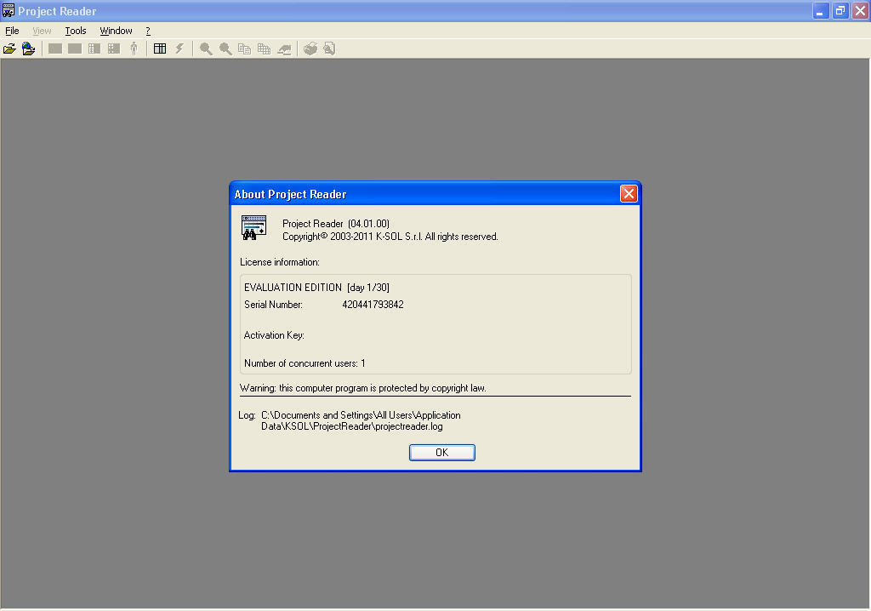Click the lightning bolt toolbar icon
Screen dimensions: 871x611
(x=179, y=49)
